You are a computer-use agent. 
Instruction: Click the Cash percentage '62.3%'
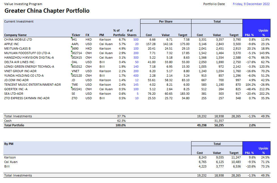(121, 121)
